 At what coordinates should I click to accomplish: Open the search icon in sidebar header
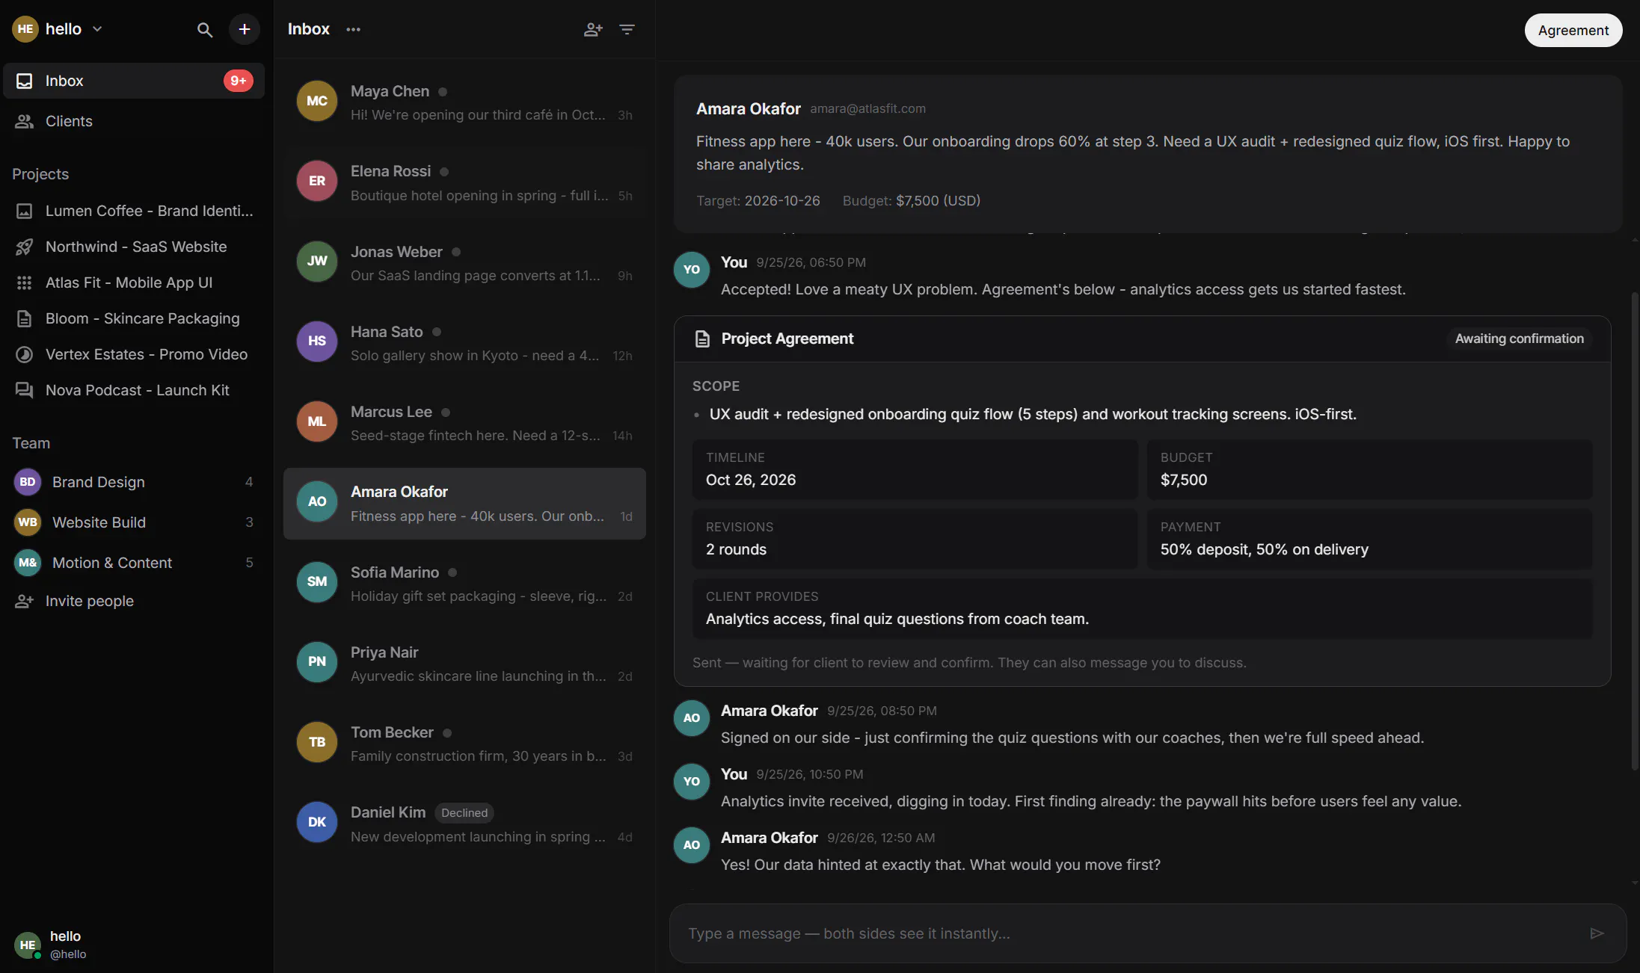204,30
